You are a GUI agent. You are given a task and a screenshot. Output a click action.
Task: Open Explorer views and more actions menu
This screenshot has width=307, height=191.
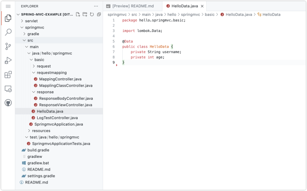point(96,6)
